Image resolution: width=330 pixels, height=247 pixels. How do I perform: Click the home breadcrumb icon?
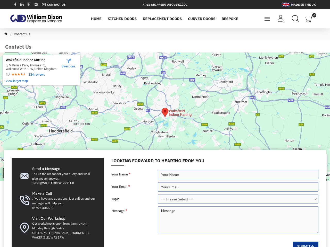pyautogui.click(x=6, y=34)
